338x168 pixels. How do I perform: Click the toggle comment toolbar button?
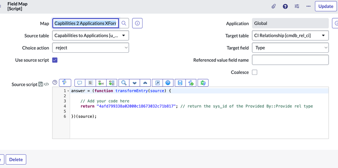80,83
